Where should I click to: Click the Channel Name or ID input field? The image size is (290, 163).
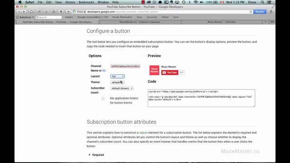pos(126,66)
